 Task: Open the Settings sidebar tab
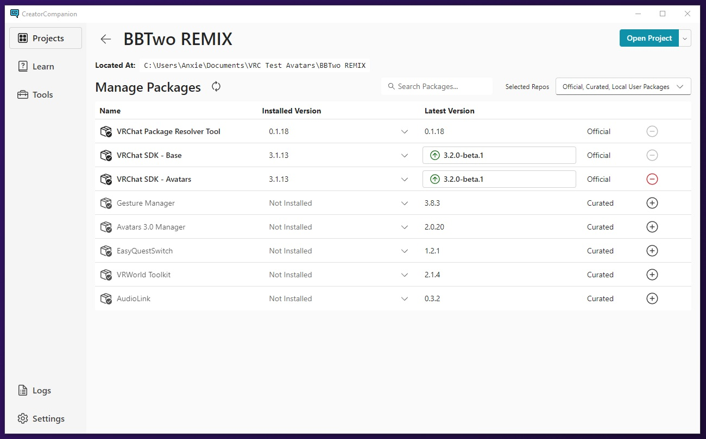[46, 418]
